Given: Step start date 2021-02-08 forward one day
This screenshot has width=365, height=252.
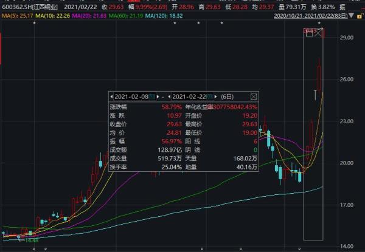Looking at the screenshot, I should pyautogui.click(x=158, y=97).
